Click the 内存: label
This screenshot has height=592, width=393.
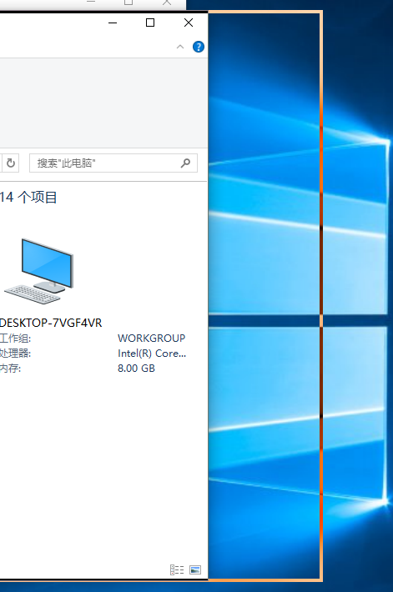point(11,369)
